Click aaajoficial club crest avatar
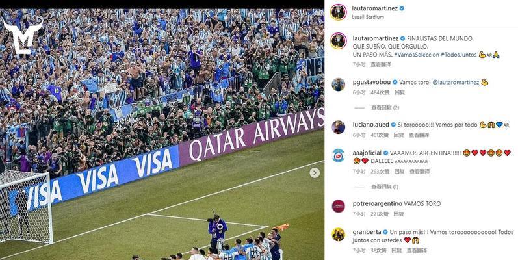518x260 pixels. click(x=338, y=155)
